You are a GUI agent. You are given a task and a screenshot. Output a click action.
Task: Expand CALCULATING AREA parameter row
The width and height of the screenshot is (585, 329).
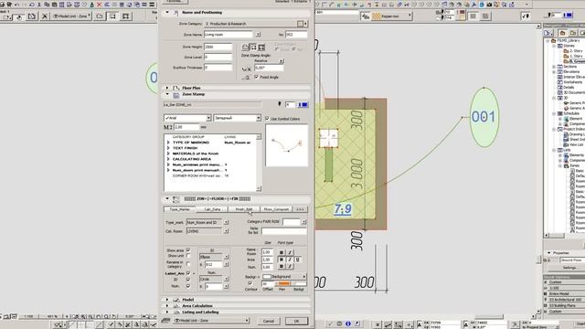(x=168, y=159)
